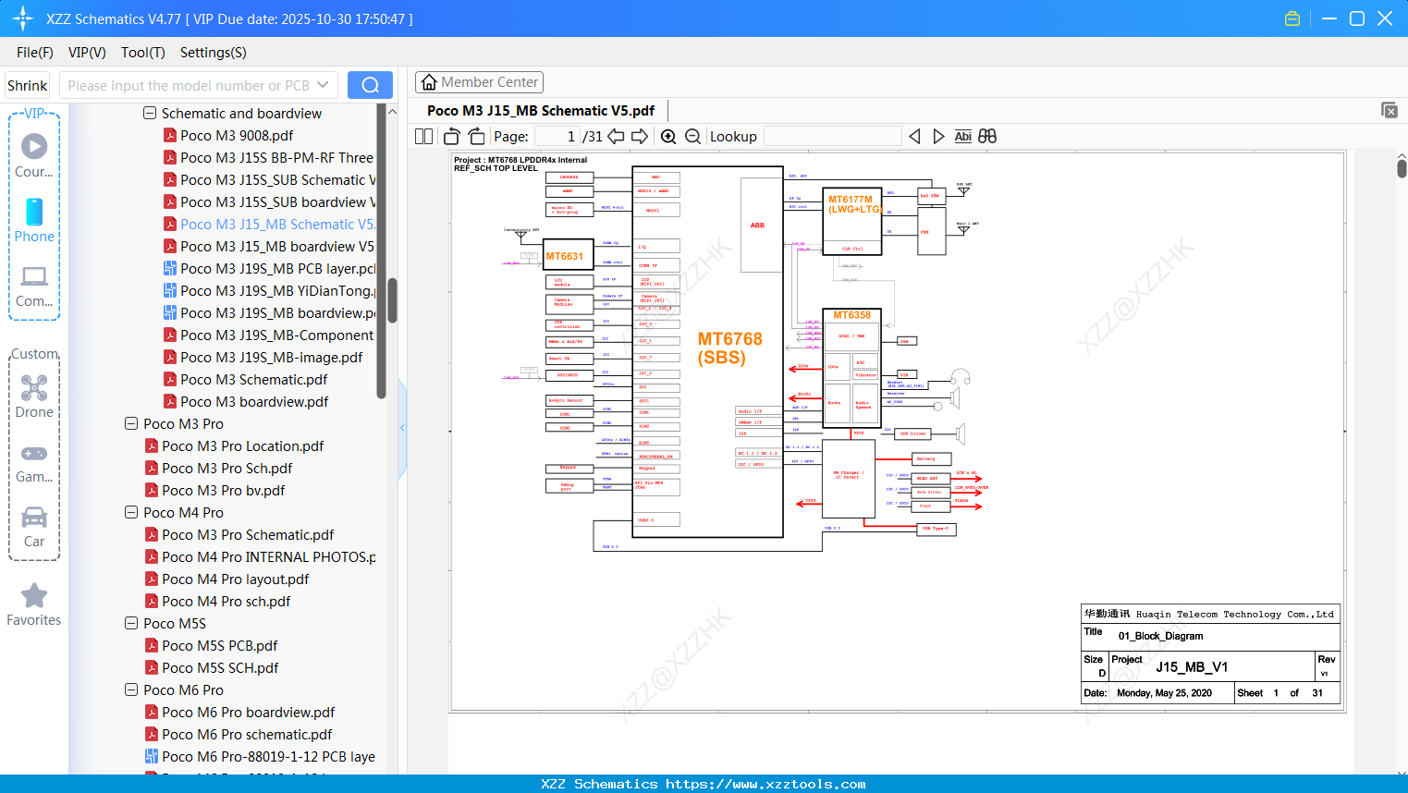Click the Shrink button
Screen dimensions: 1408x793
pyautogui.click(x=27, y=84)
